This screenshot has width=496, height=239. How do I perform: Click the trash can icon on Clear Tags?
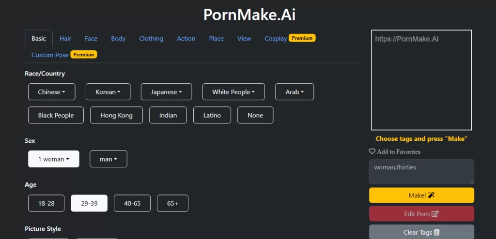tap(437, 232)
